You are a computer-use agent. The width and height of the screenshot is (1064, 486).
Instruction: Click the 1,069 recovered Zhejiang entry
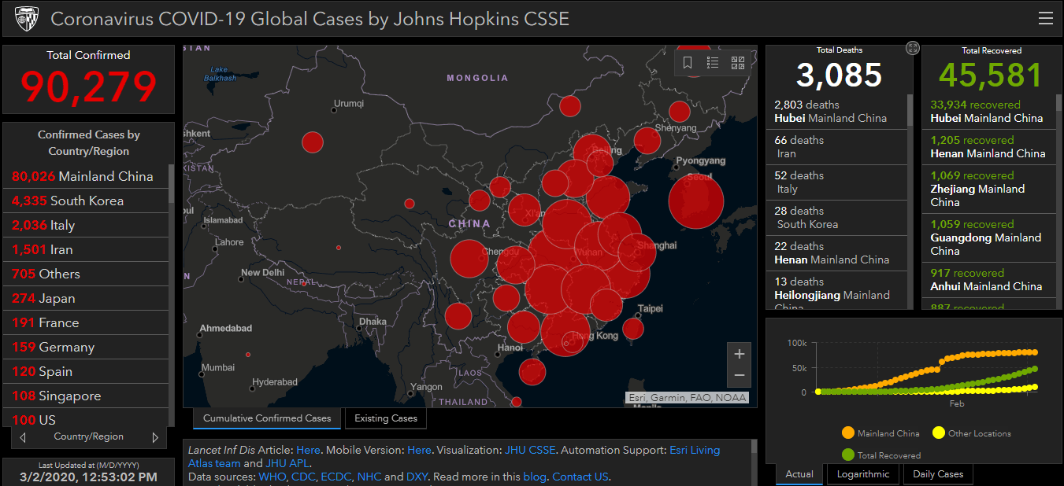coord(988,189)
